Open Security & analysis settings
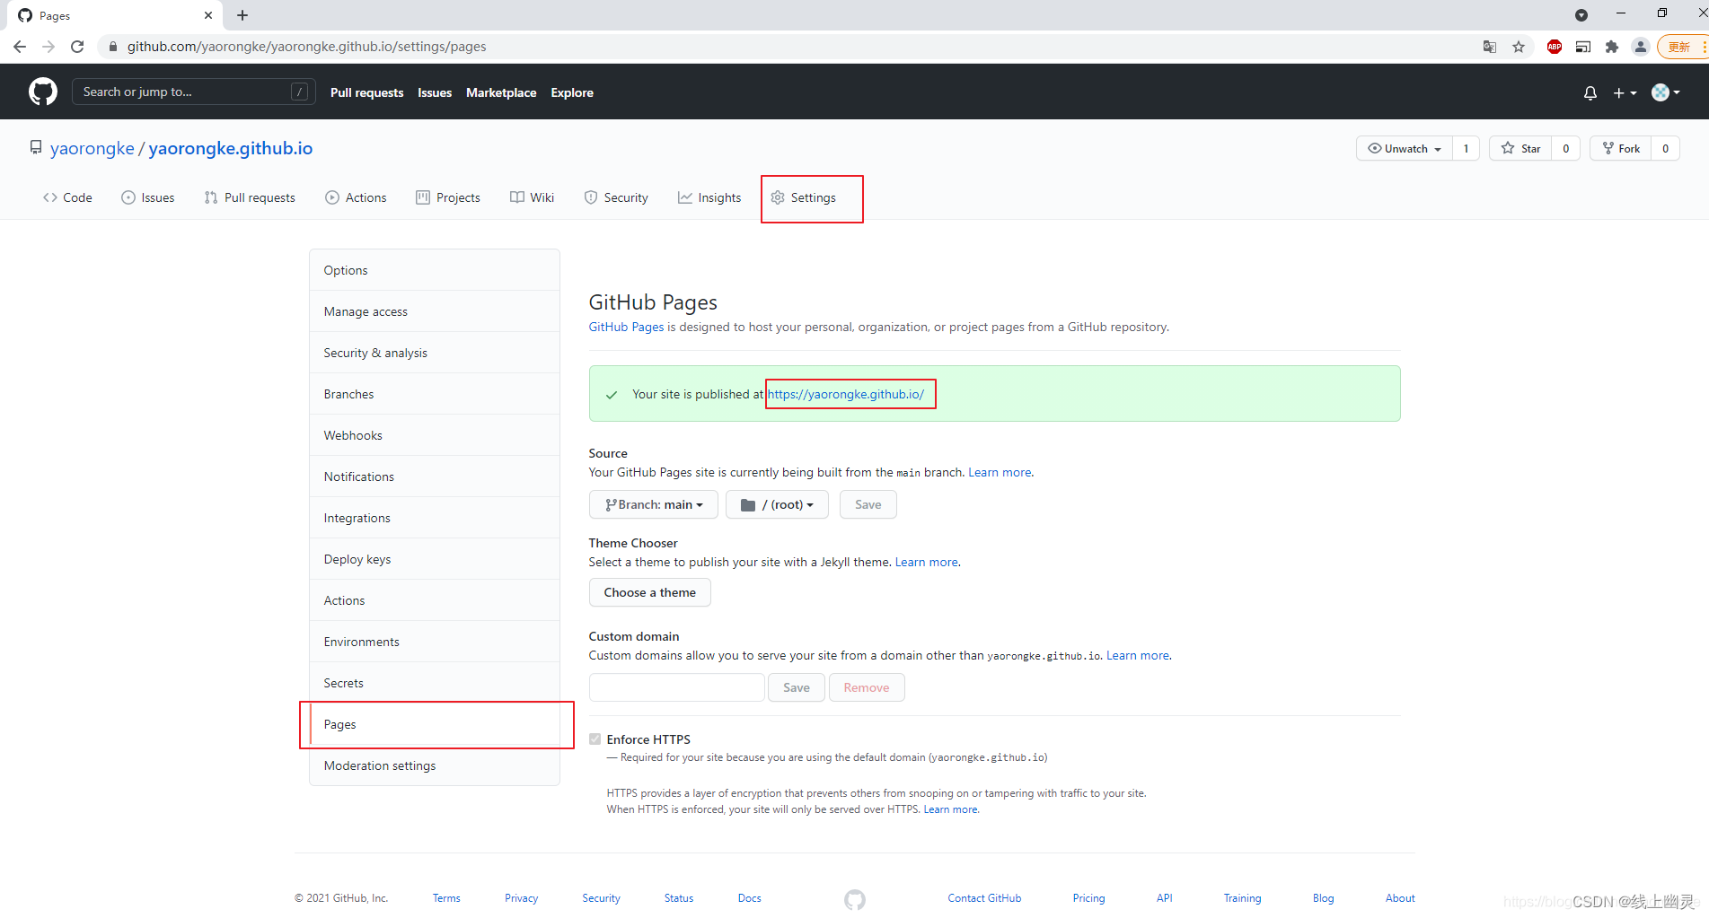This screenshot has width=1709, height=918. point(435,353)
